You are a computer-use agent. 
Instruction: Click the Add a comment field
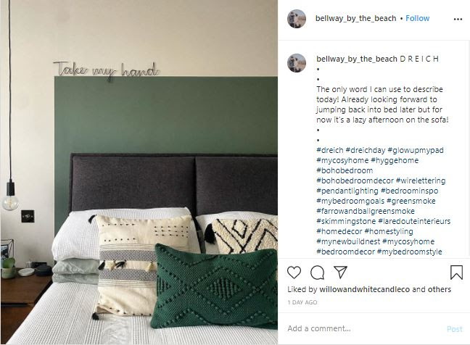[364, 328]
